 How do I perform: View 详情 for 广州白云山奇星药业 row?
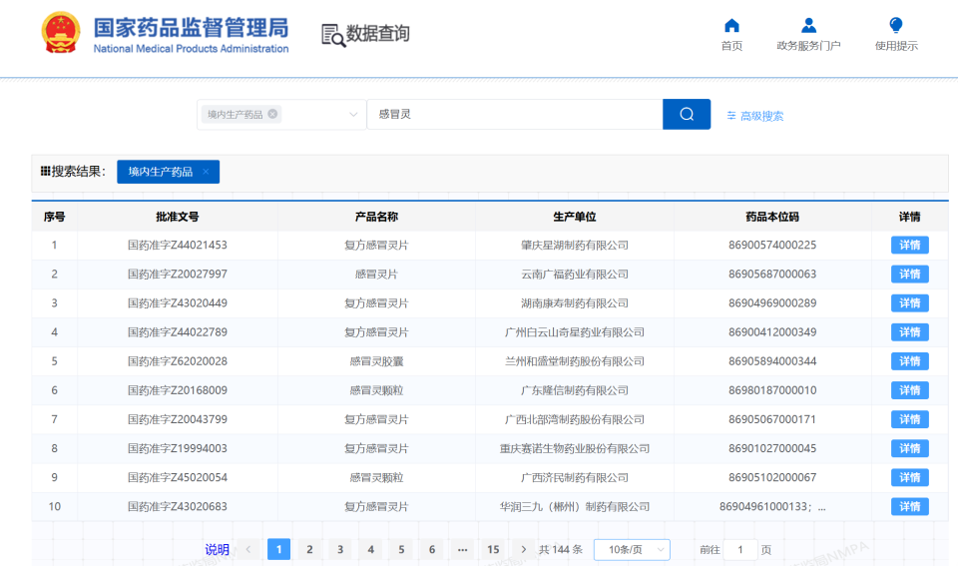tap(910, 332)
